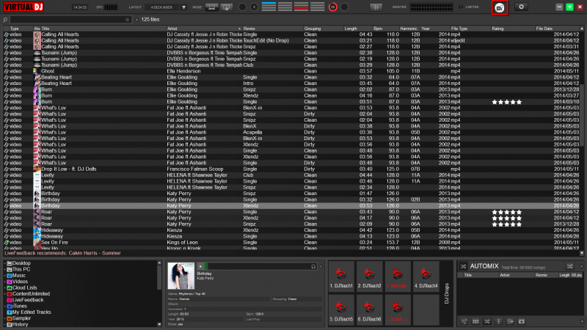Click the first add-filter icon below Automix list
Screen dimensions: 587x330
tap(464, 321)
